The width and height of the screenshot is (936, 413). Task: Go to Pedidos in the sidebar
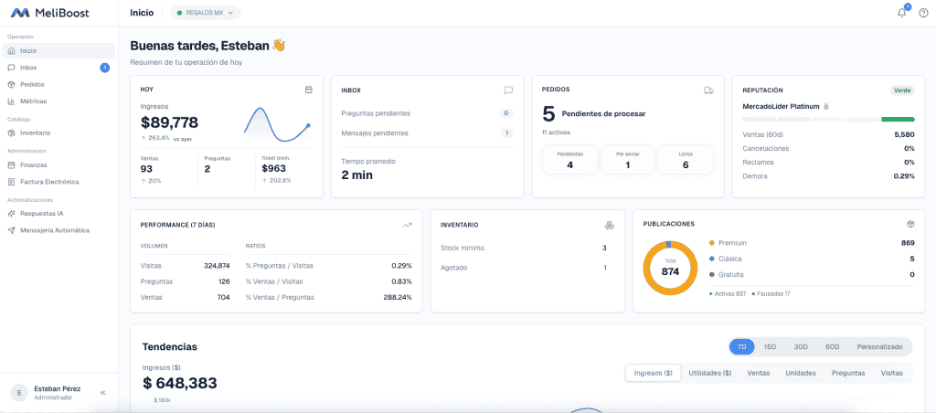(58, 84)
